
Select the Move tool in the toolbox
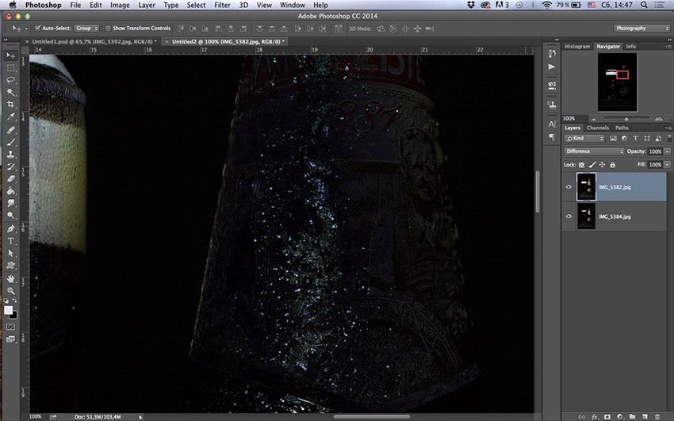[x=11, y=55]
